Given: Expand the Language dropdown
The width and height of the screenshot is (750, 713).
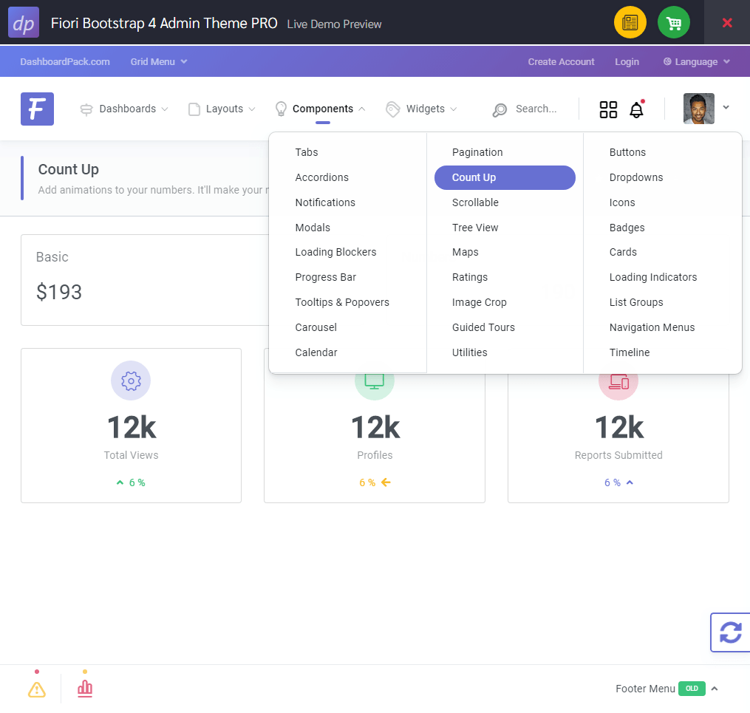Looking at the screenshot, I should (x=697, y=62).
